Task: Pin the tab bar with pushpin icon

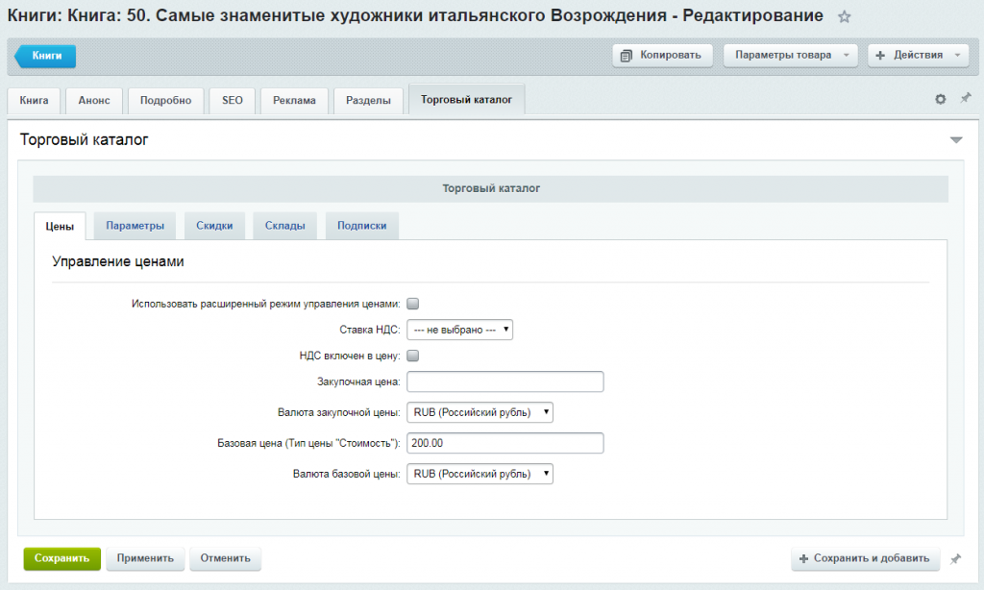Action: pos(965,98)
